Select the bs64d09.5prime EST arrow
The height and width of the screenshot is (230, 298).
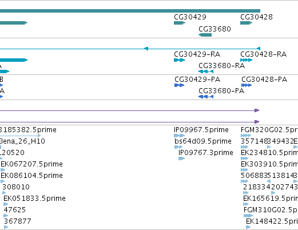point(178,147)
